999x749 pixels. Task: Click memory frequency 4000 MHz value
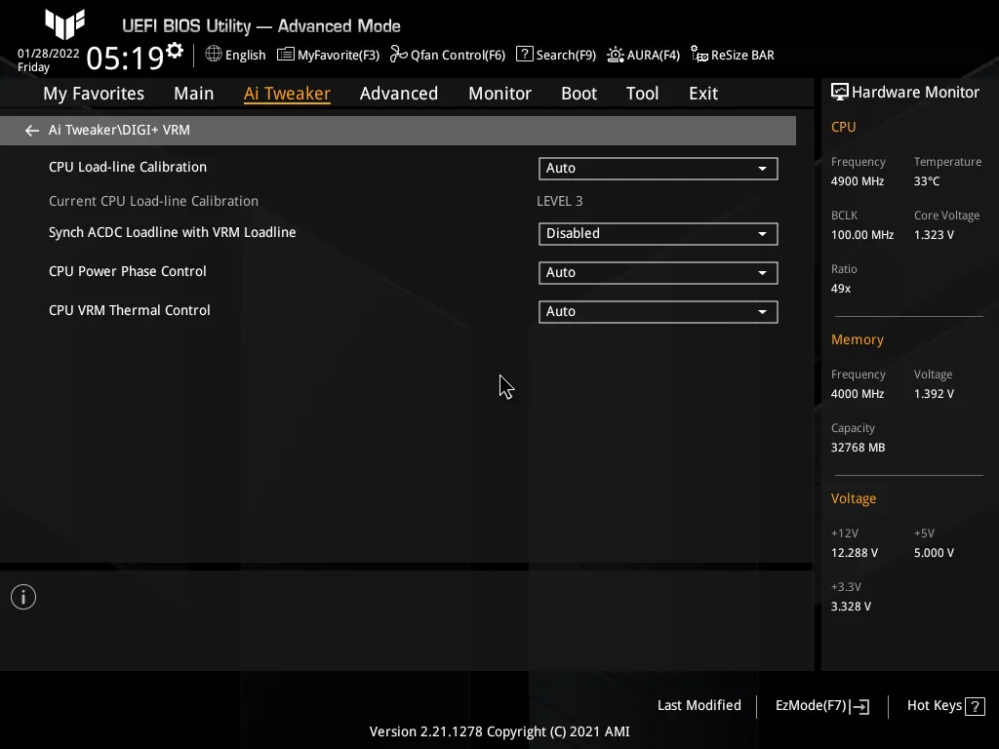858,394
